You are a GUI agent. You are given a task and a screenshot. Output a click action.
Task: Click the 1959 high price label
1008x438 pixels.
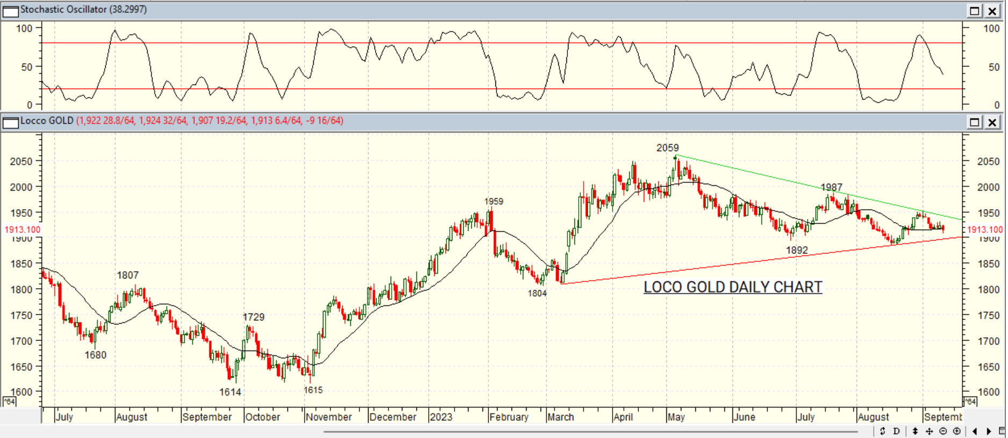tap(494, 202)
